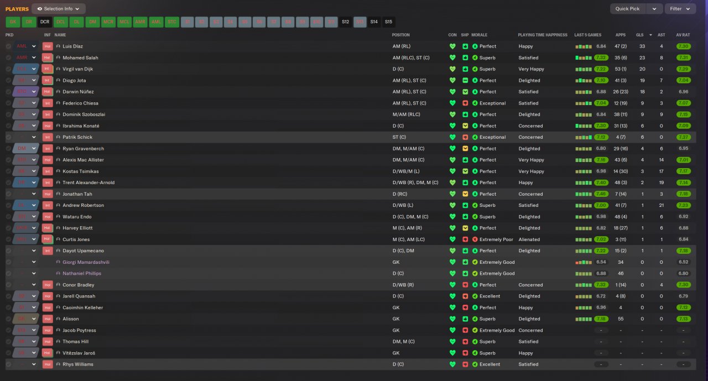The width and height of the screenshot is (708, 381).
Task: Click the Int info badge beside Ryan Gravenberch
Action: 48,149
